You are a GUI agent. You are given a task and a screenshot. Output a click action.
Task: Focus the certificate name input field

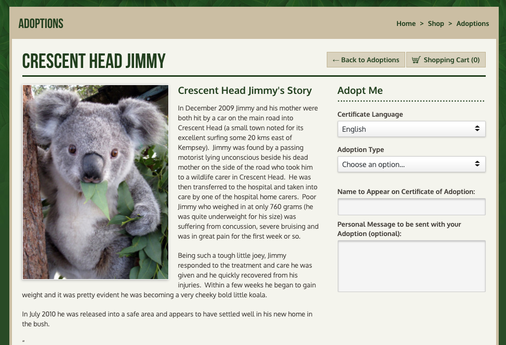411,206
